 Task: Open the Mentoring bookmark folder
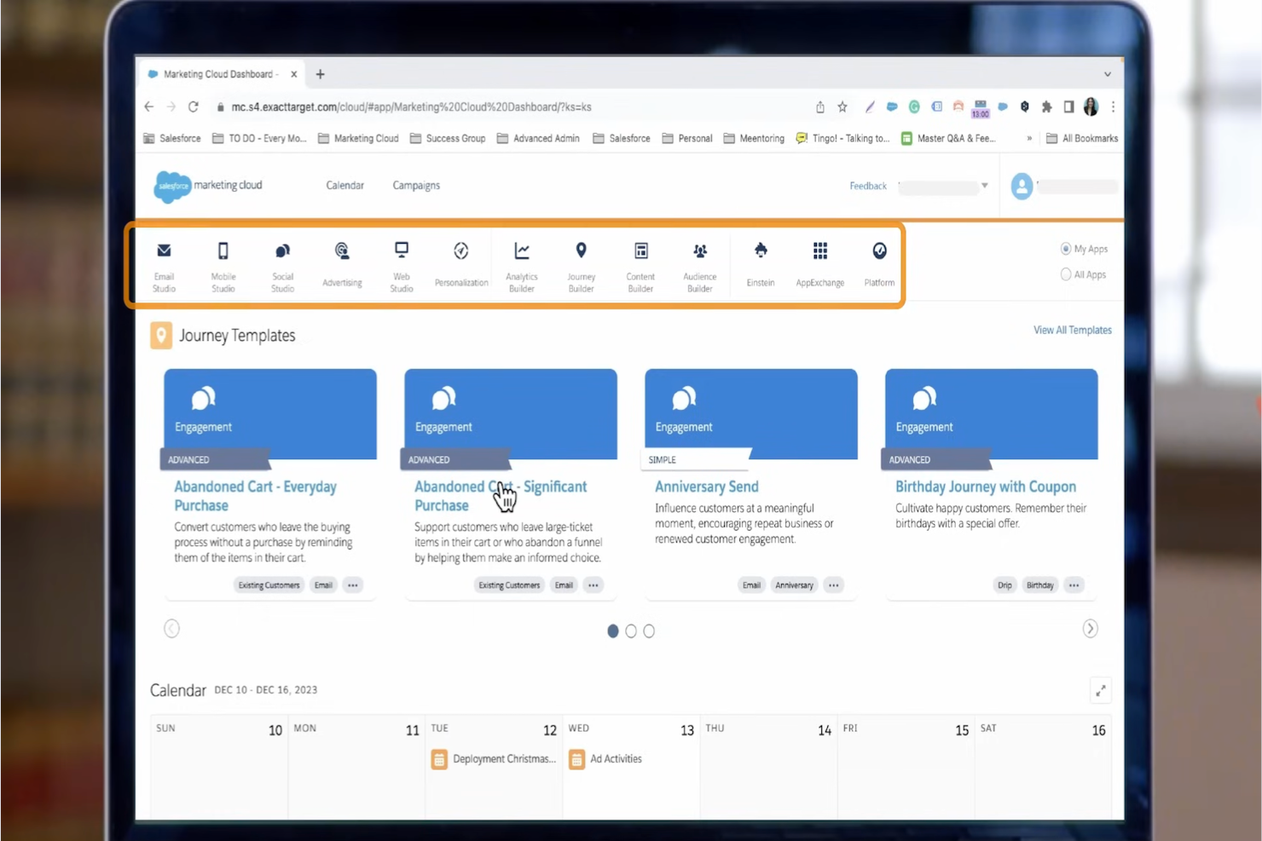(x=754, y=138)
